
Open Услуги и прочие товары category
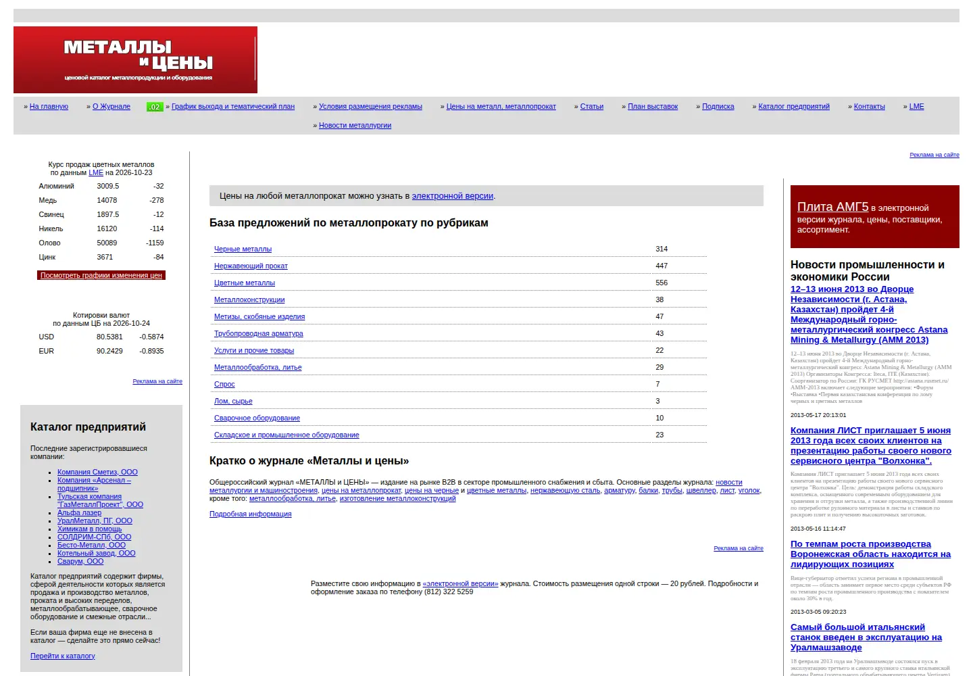click(254, 351)
